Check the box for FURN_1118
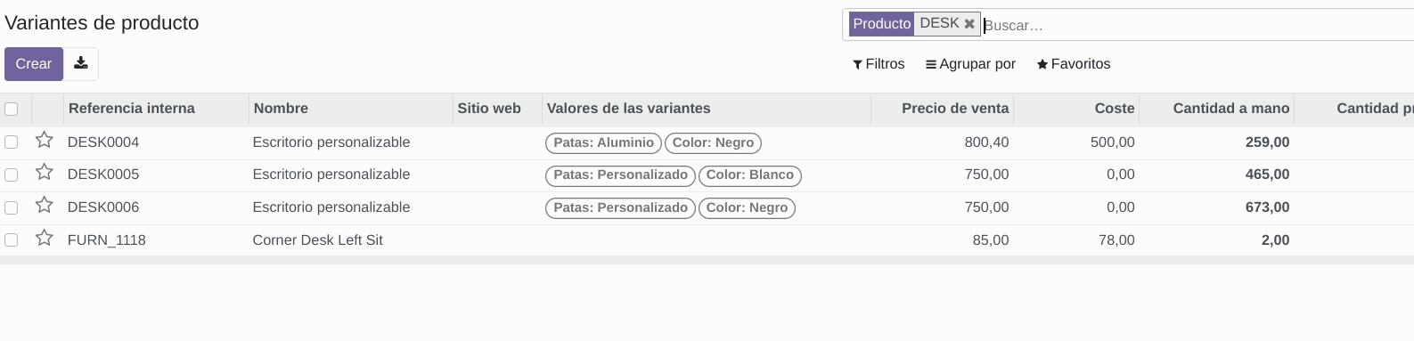The height and width of the screenshot is (341, 1414). [12, 240]
